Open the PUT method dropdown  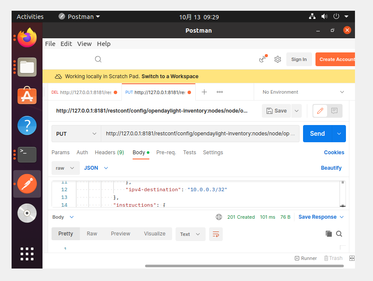(x=76, y=134)
